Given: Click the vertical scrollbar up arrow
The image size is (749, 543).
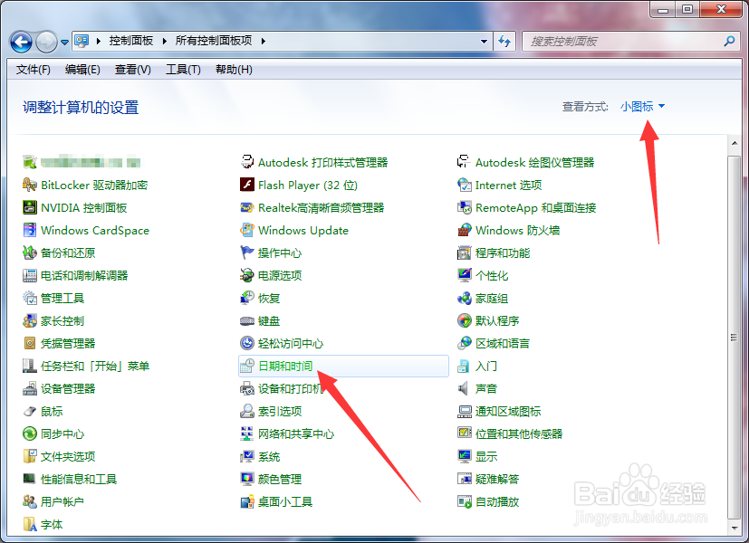Looking at the screenshot, I should click(735, 143).
